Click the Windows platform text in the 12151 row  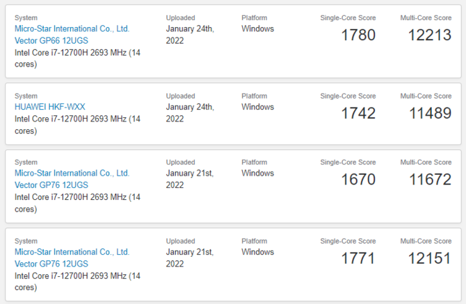click(257, 252)
